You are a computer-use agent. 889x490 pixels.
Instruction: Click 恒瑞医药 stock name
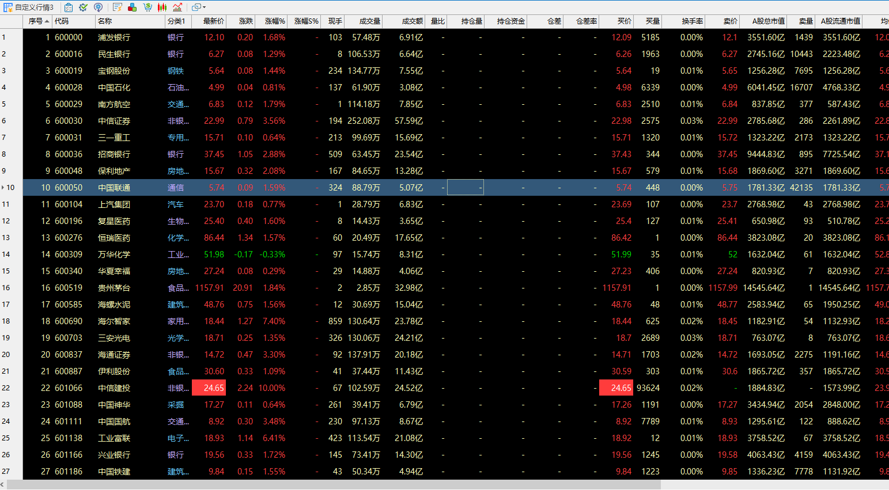point(114,238)
